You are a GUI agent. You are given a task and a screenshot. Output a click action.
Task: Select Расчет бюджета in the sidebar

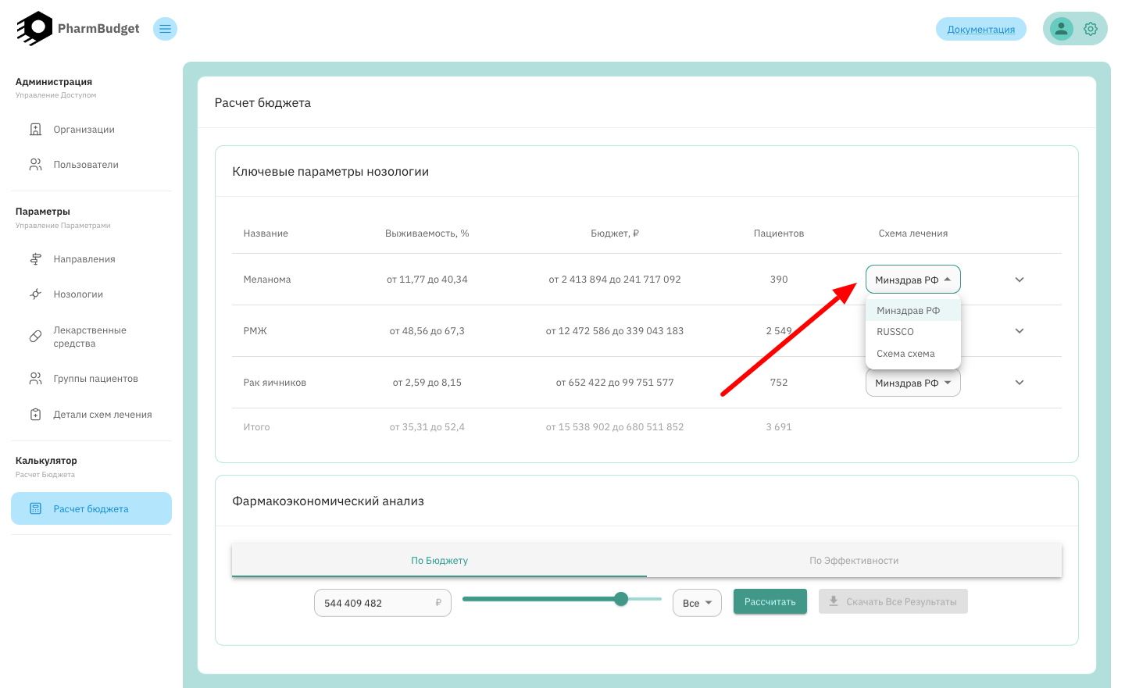coord(91,508)
